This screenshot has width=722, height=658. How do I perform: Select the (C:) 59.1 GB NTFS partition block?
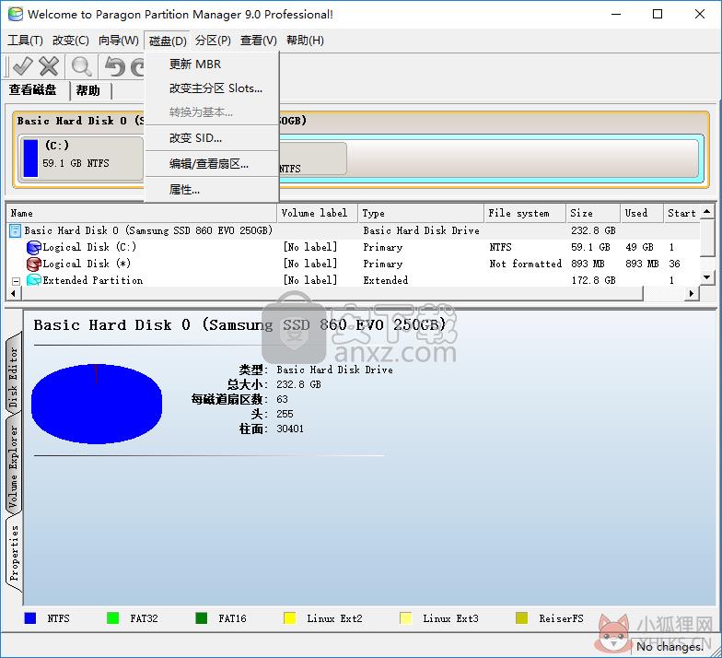[81, 158]
